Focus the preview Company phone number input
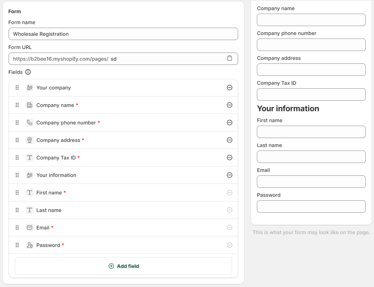 click(311, 45)
